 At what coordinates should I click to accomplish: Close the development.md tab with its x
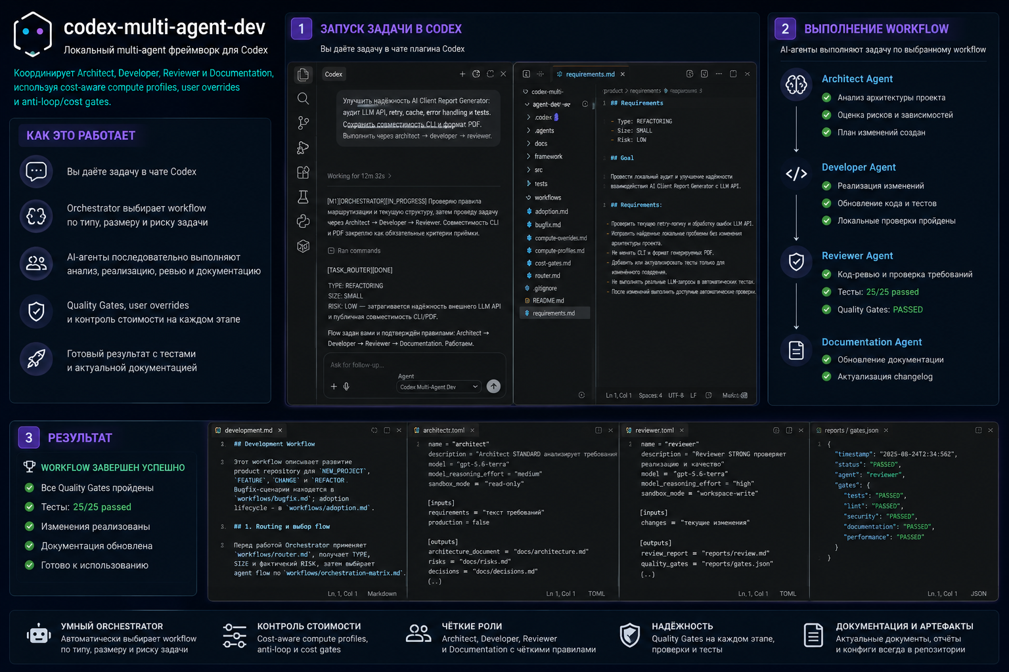280,430
